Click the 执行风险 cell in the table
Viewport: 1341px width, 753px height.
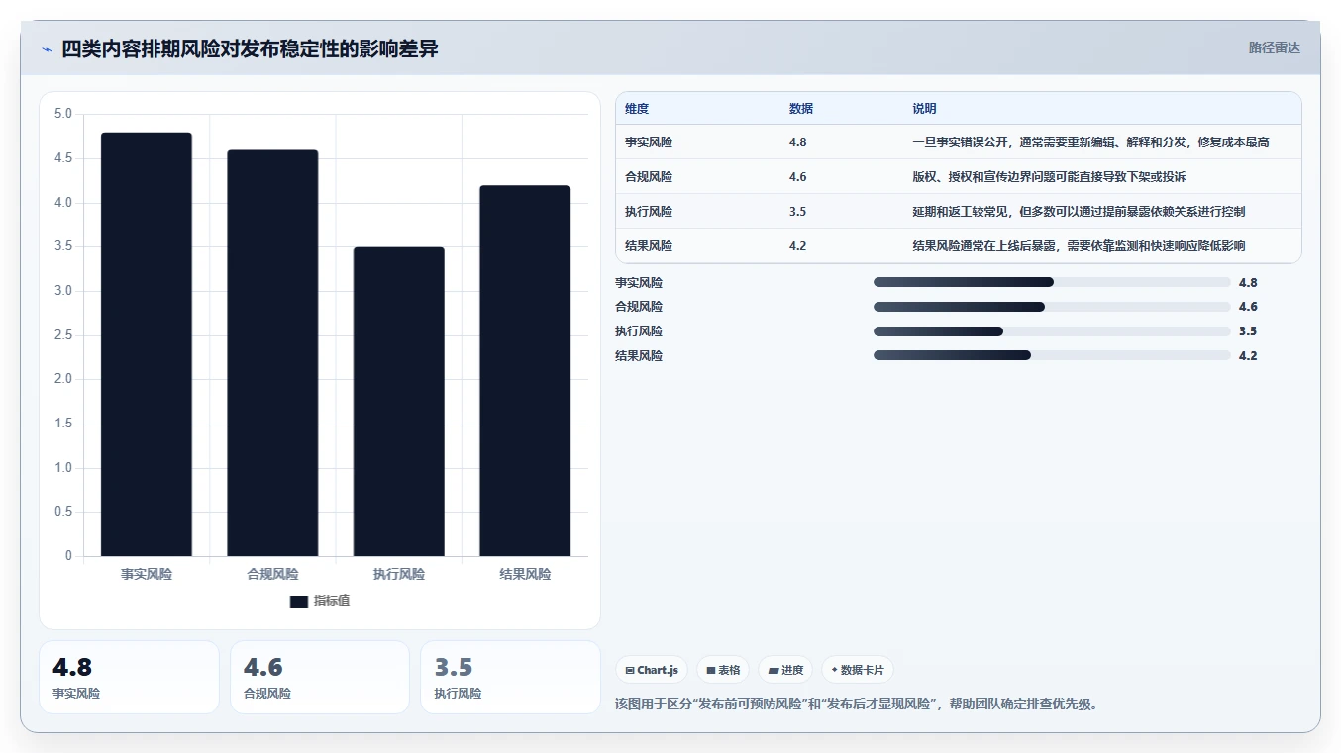coord(649,212)
